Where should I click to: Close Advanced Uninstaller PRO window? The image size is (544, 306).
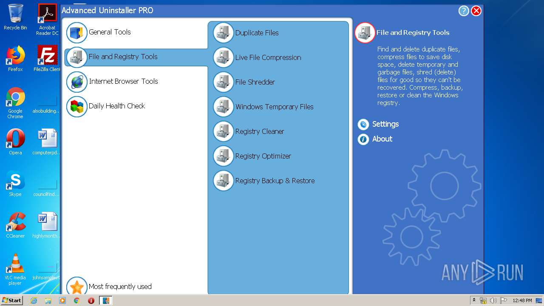[x=476, y=11]
